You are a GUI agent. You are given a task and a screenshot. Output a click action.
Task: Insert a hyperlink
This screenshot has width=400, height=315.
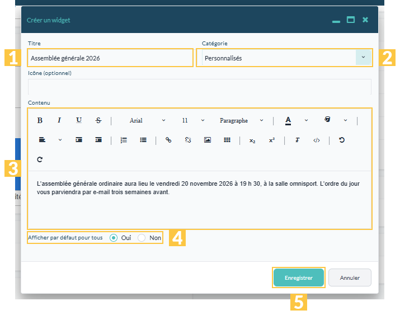pos(168,140)
